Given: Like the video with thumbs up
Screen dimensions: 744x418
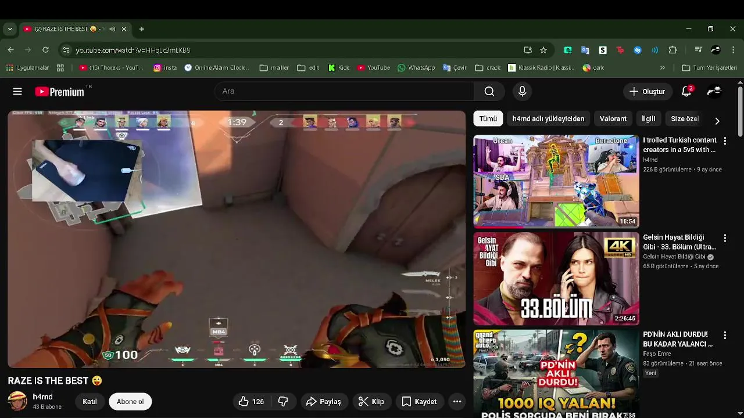Looking at the screenshot, I should 251,401.
